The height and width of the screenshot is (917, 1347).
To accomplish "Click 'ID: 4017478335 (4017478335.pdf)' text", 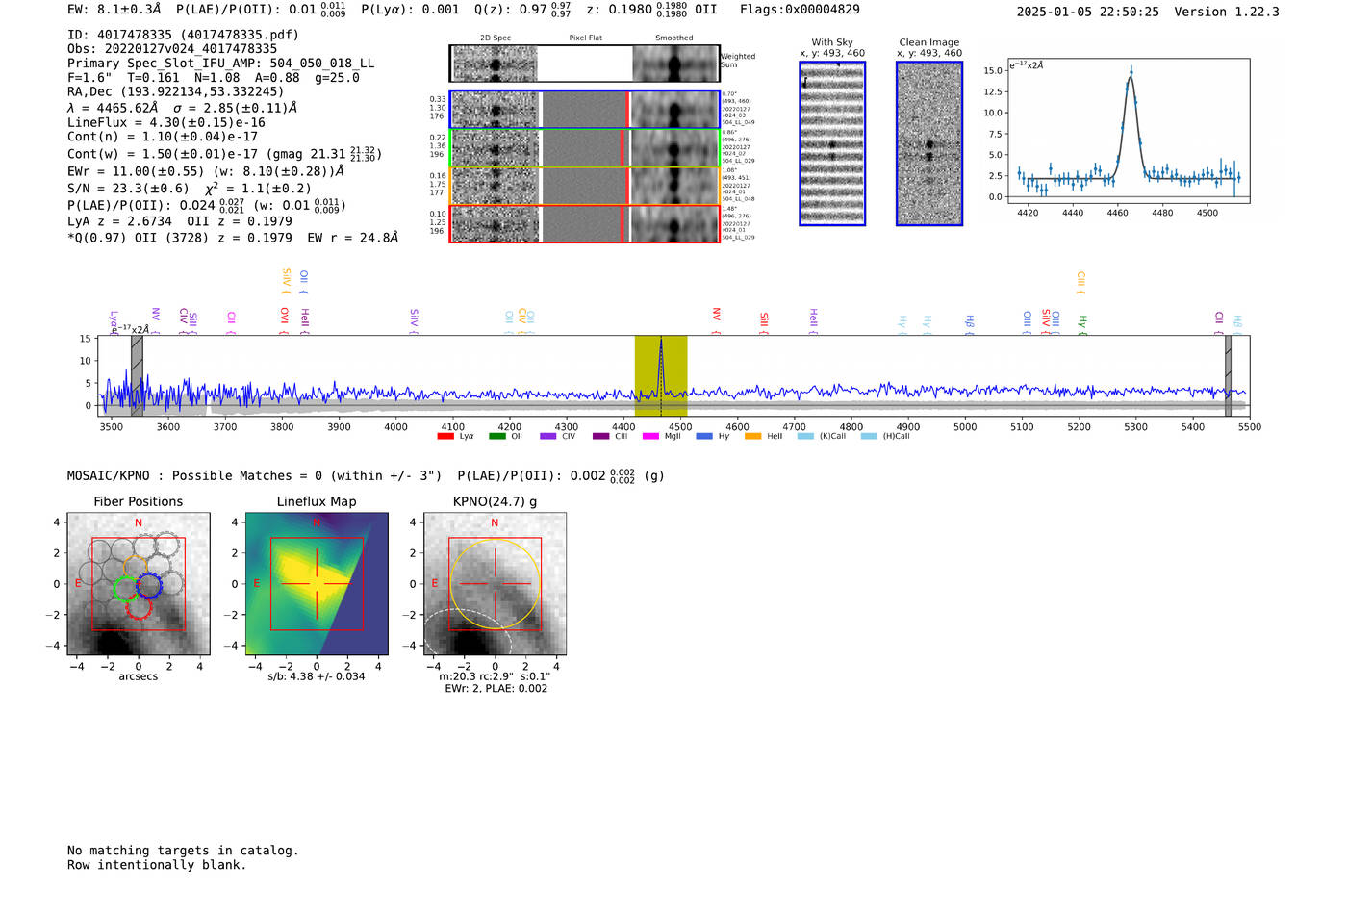I will click(x=184, y=35).
